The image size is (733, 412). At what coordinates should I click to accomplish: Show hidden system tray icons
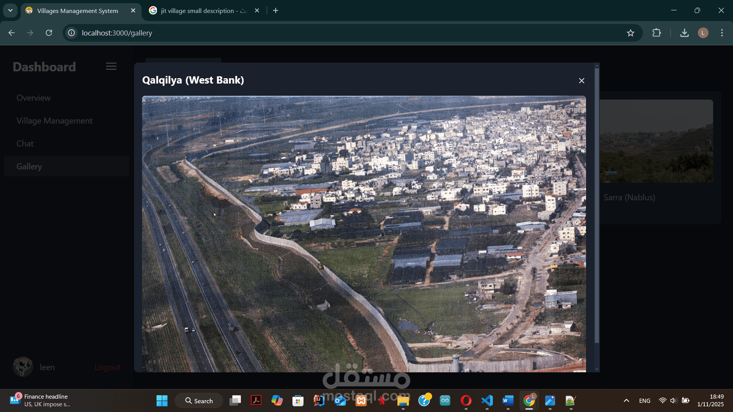tap(626, 401)
